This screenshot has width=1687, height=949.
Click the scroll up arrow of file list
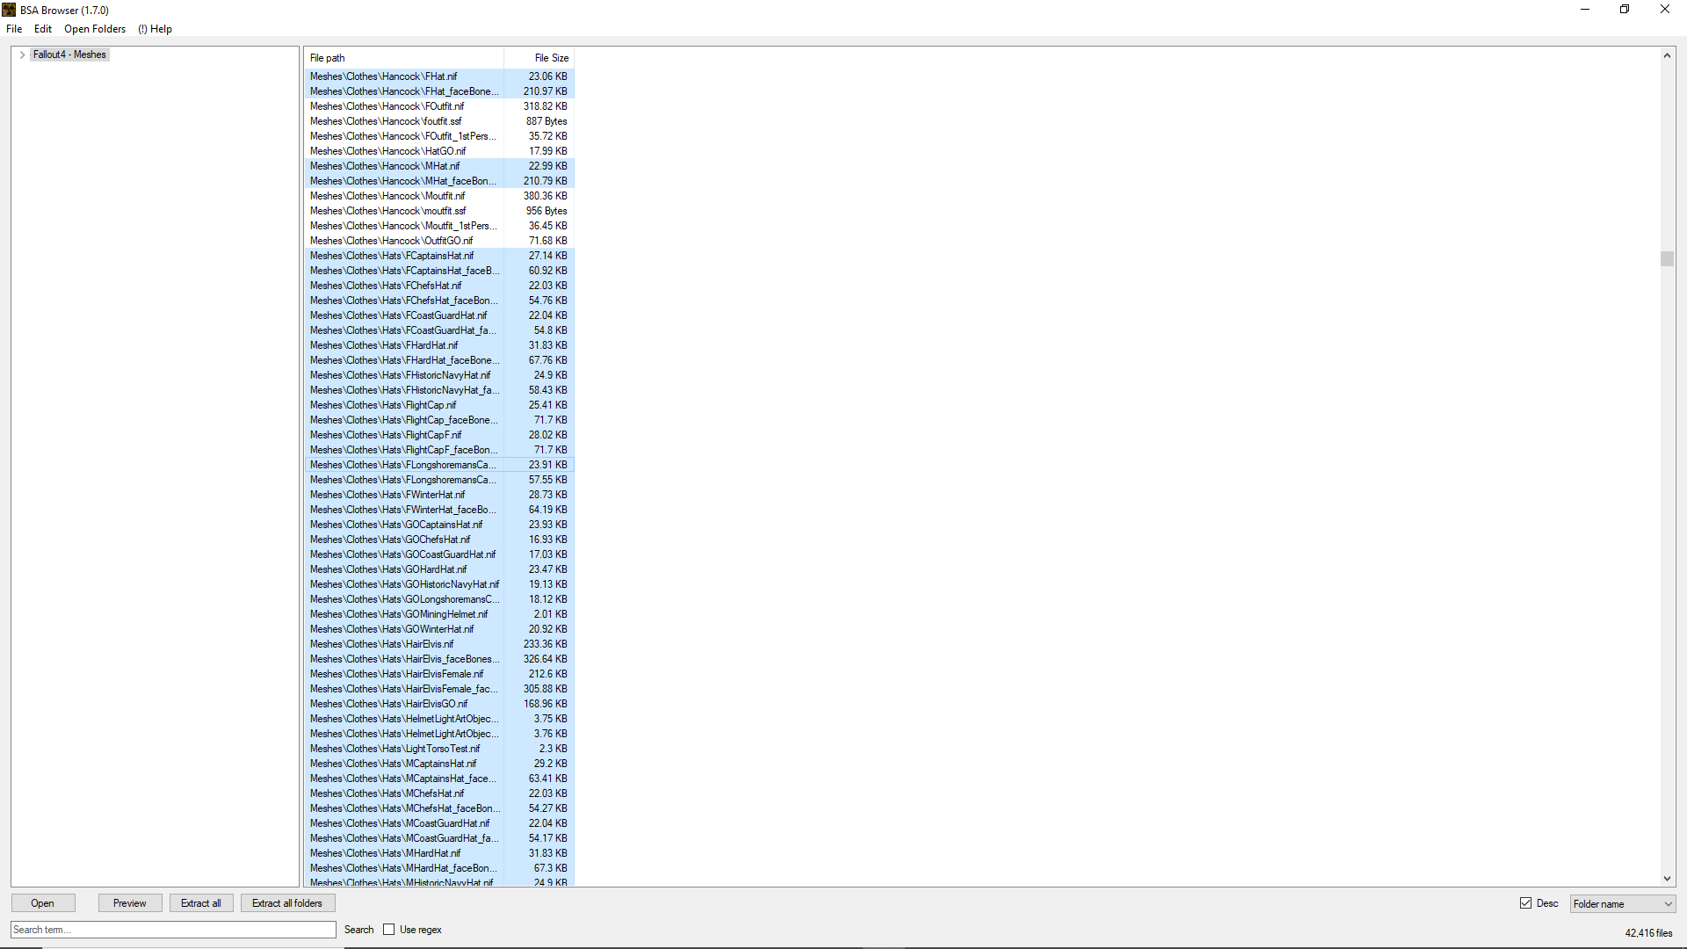1667,55
